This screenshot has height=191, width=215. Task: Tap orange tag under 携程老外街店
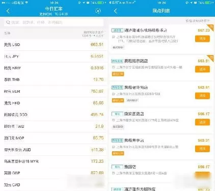click(118, 100)
